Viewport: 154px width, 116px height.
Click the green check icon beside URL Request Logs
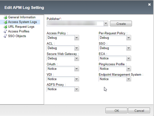click(x=5, y=27)
